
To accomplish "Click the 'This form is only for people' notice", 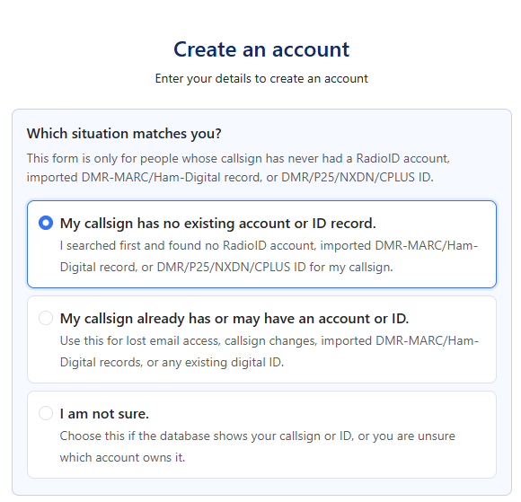I will tap(238, 168).
